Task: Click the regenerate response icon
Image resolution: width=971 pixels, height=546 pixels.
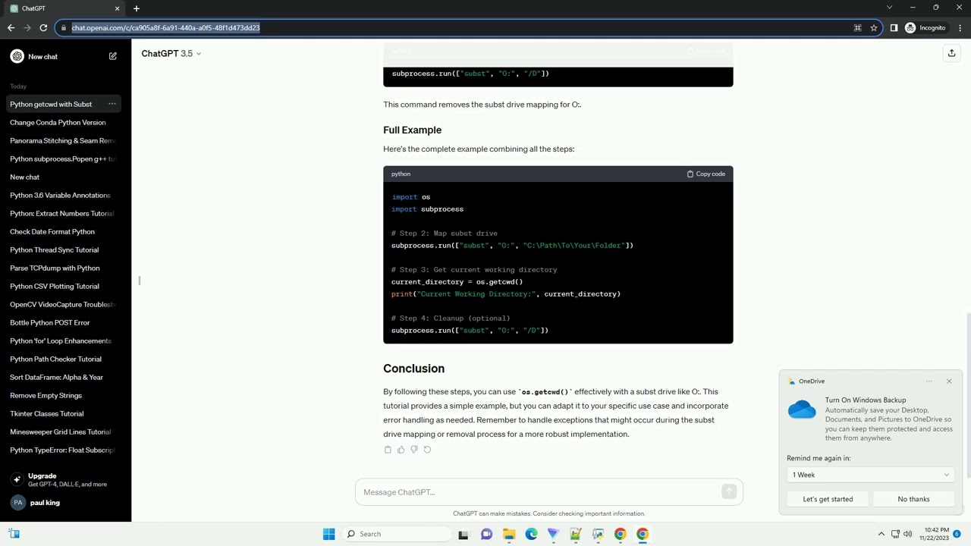Action: (x=427, y=450)
